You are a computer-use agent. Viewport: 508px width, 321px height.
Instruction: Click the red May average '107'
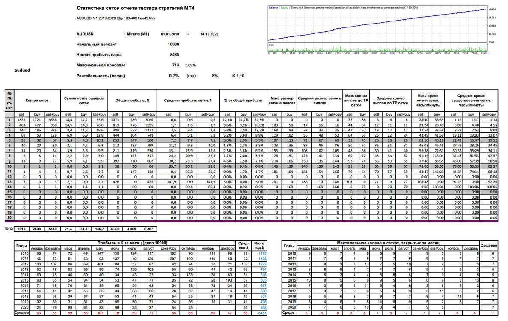click(100, 313)
